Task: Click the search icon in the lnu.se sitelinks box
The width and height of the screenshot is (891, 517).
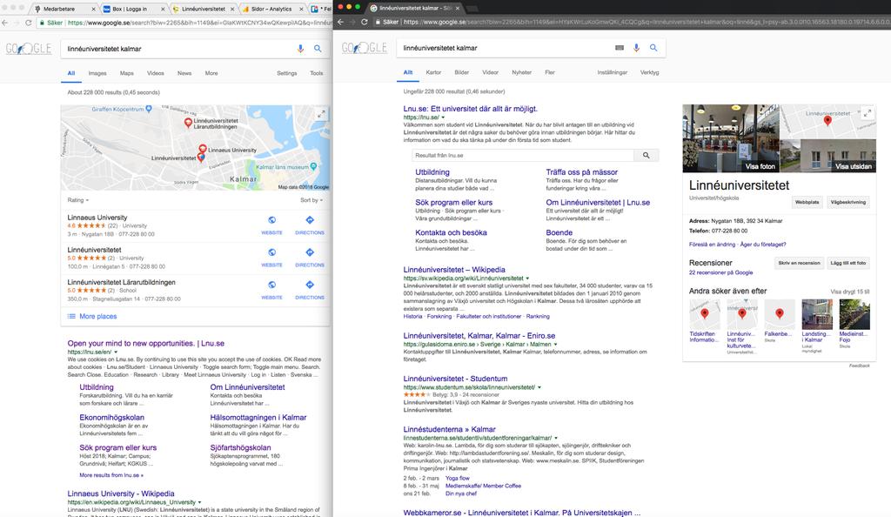Action: tap(646, 155)
